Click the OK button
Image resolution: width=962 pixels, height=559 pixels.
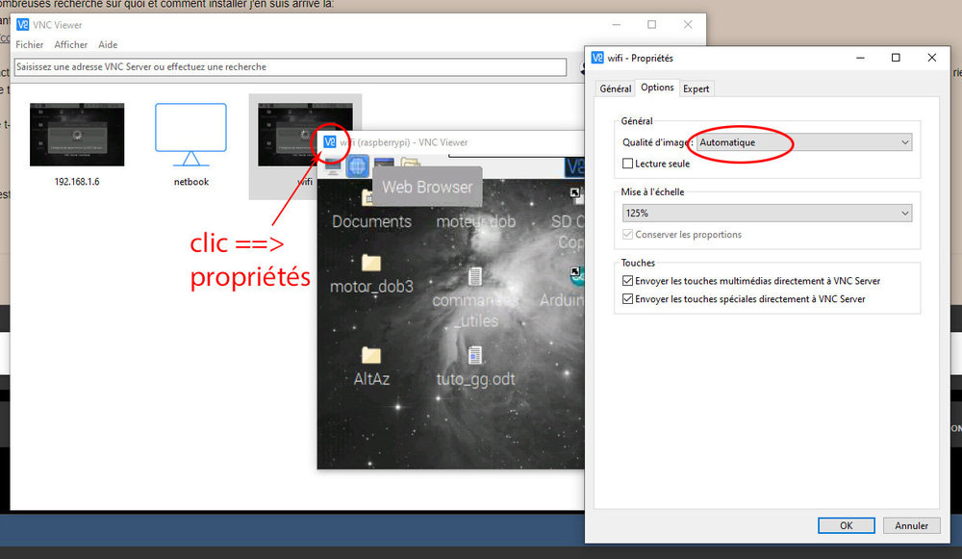[846, 526]
